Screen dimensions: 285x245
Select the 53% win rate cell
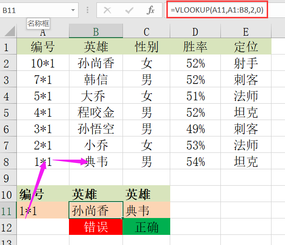point(195,145)
